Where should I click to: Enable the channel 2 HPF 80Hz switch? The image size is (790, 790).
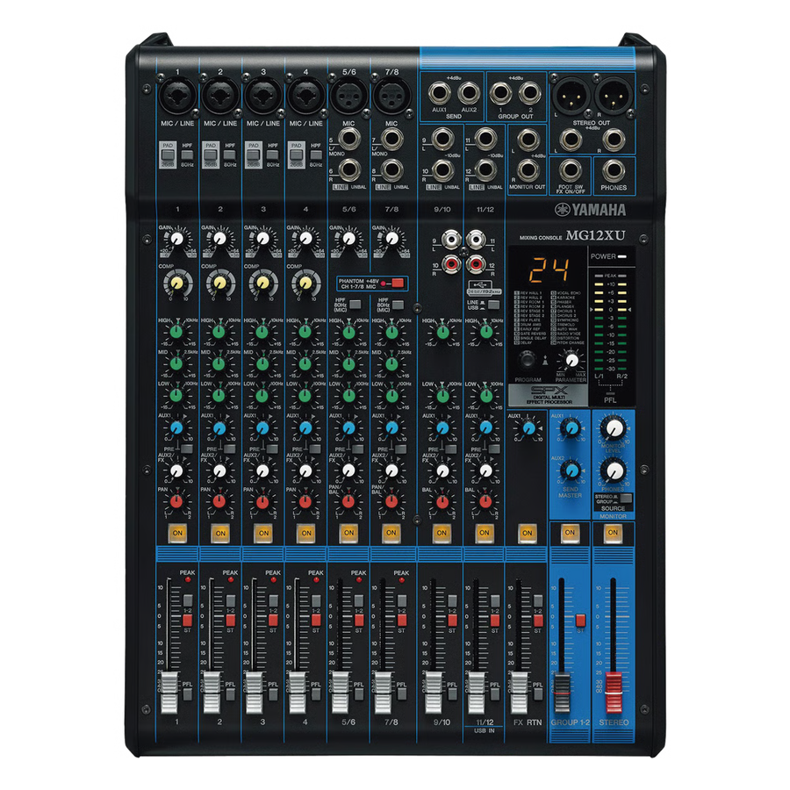[x=230, y=154]
